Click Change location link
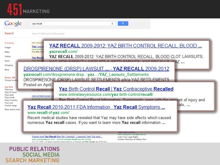The width and height of the screenshot is (220, 165). coord(11,80)
